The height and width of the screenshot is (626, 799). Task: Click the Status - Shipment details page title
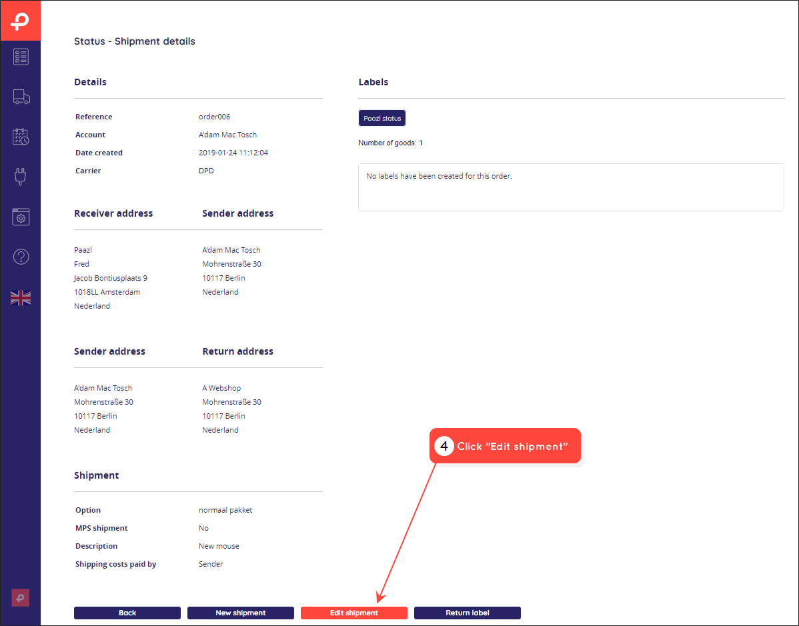[135, 41]
